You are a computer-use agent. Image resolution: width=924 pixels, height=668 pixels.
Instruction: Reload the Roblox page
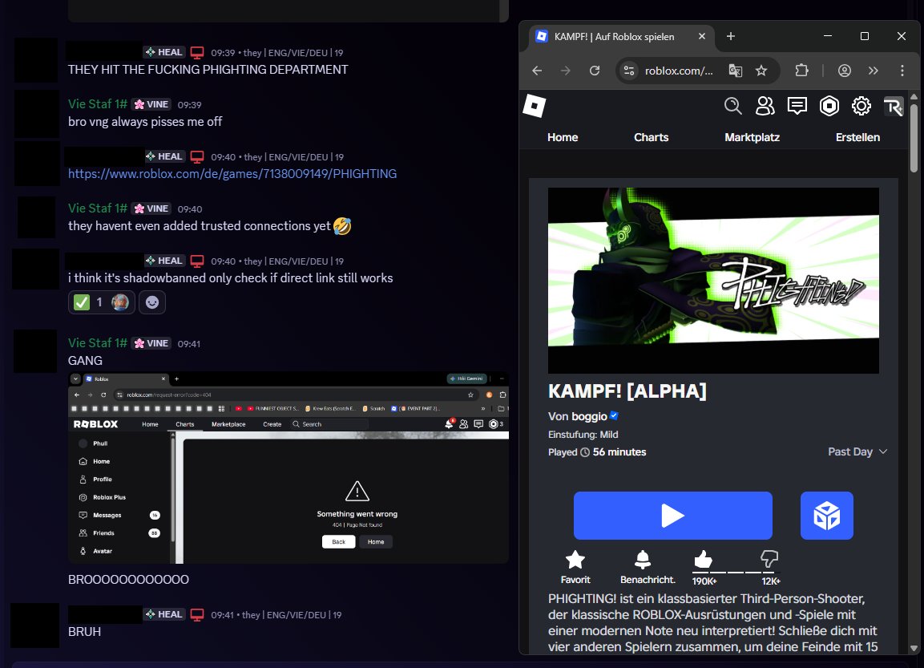click(x=595, y=71)
